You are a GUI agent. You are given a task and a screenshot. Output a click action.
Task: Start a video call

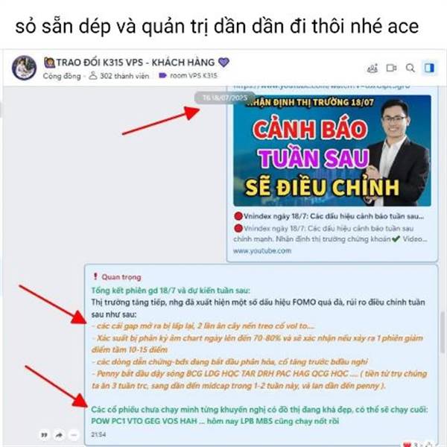click(x=391, y=68)
